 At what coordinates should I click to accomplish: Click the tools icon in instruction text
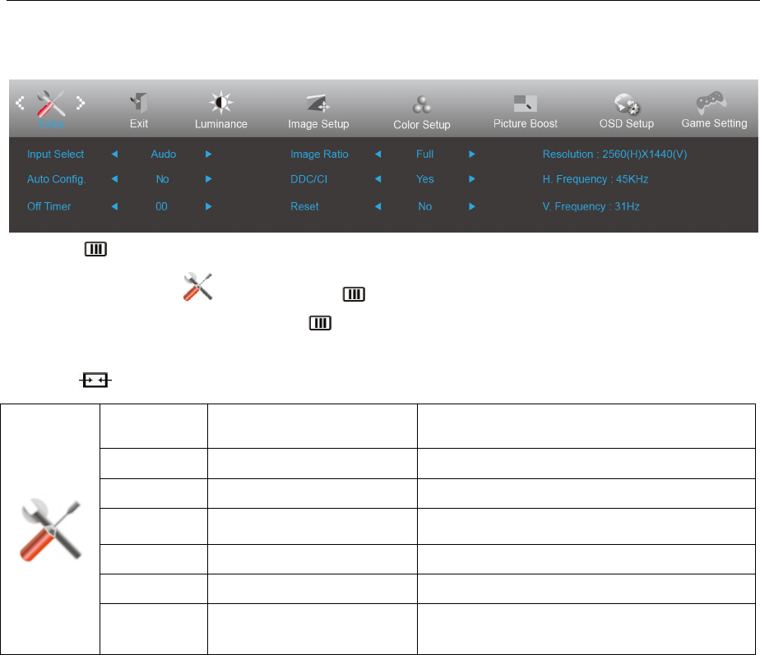point(197,287)
